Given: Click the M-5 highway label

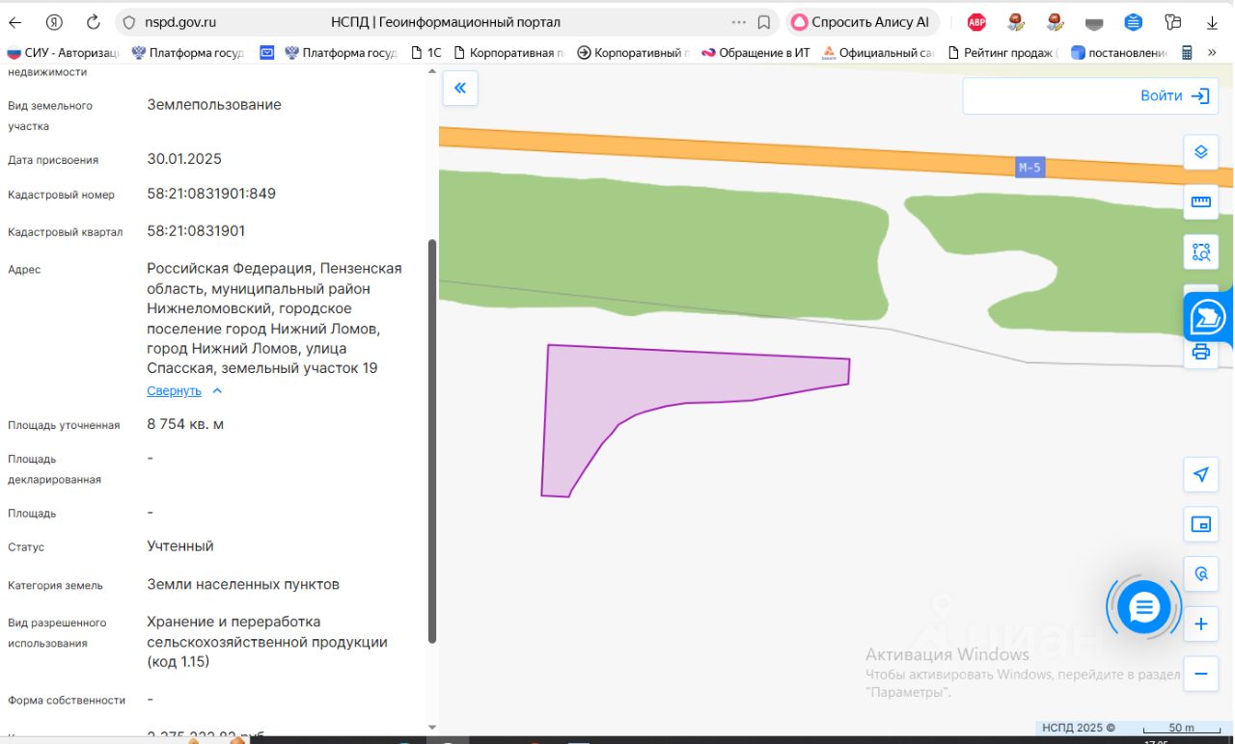Looking at the screenshot, I should [x=1029, y=168].
